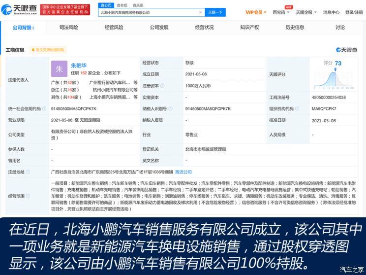
Task: Open the 消息中心 link
Action: (x=331, y=12)
